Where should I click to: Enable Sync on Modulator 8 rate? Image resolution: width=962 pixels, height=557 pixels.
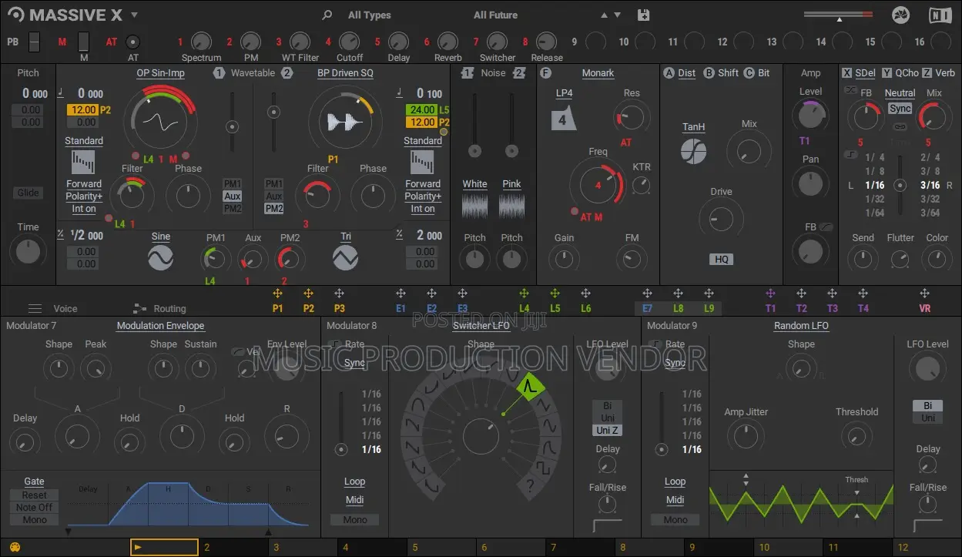[x=355, y=362]
